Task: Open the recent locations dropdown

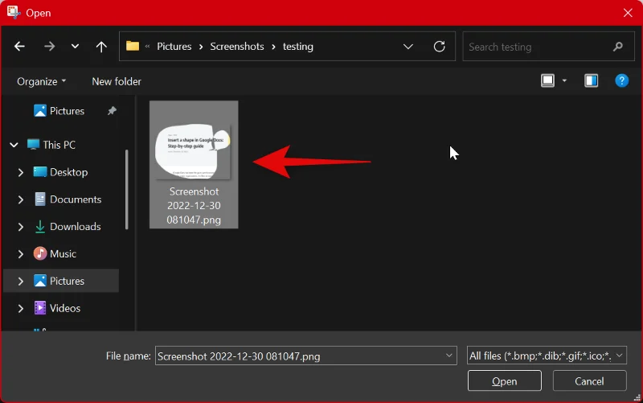Action: pyautogui.click(x=75, y=47)
